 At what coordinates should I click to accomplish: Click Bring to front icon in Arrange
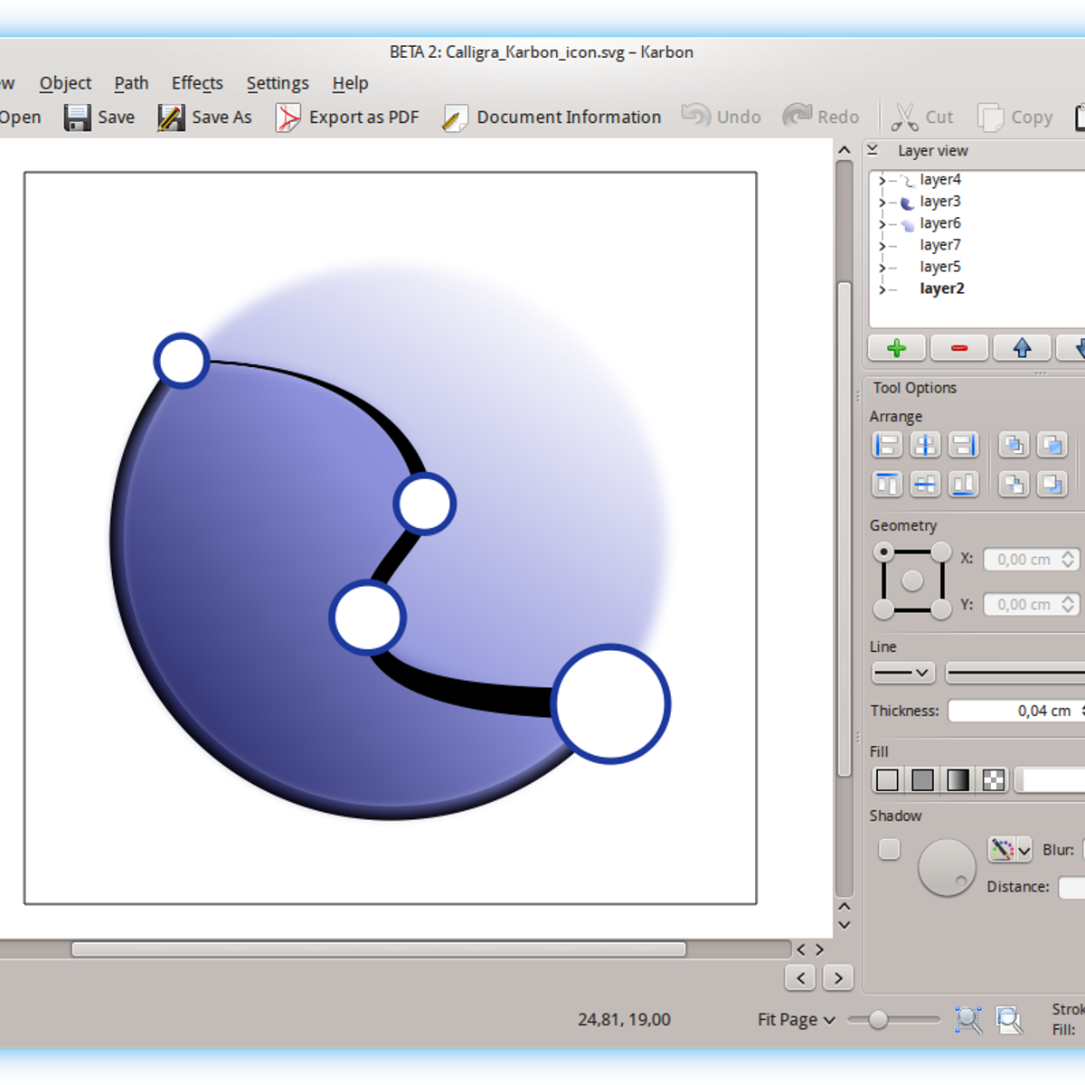pyautogui.click(x=1014, y=445)
